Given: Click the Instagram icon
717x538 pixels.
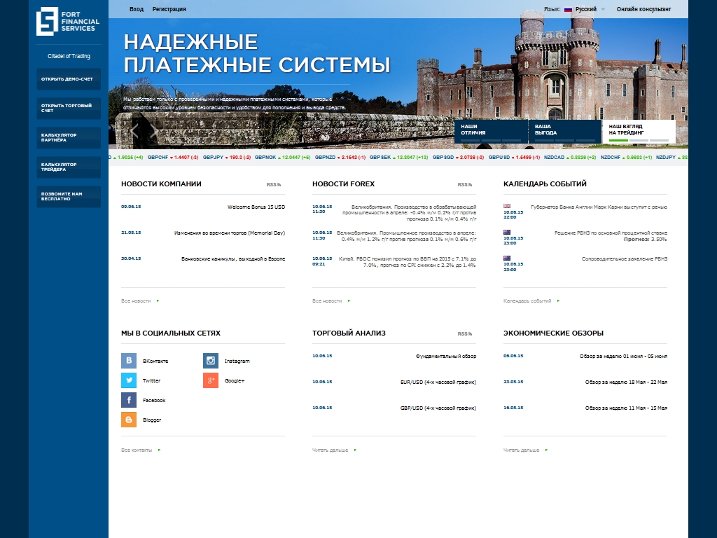Looking at the screenshot, I should click(x=211, y=361).
